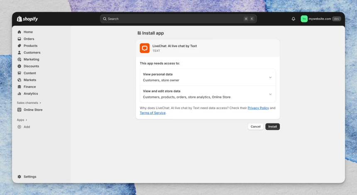This screenshot has width=357, height=195.
Task: Open Orders page
Action: coord(29,39)
